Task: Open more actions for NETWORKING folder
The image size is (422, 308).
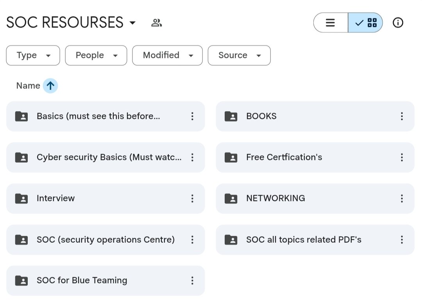Action: (x=402, y=199)
